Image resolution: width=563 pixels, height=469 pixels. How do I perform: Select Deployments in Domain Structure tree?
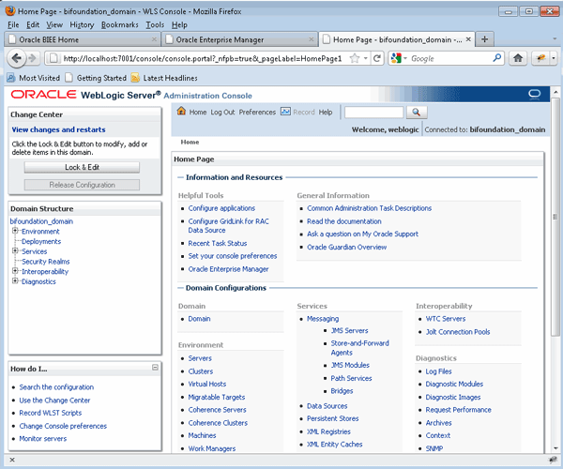click(41, 241)
